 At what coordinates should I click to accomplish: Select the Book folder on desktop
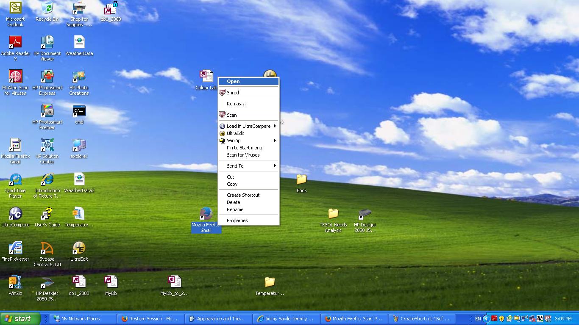(301, 180)
